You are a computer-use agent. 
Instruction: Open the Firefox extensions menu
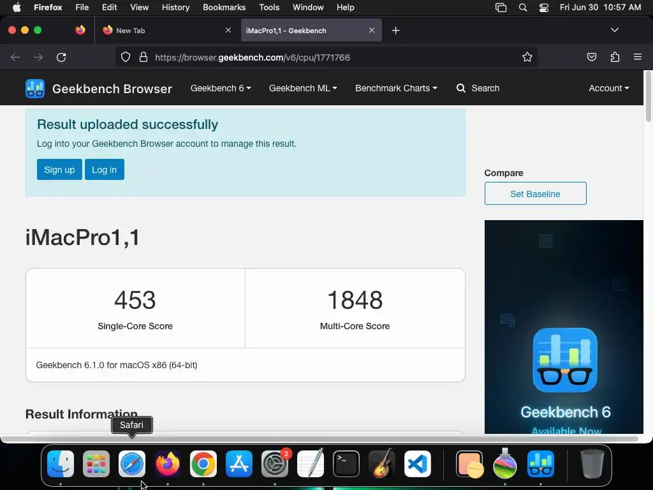[x=615, y=57]
